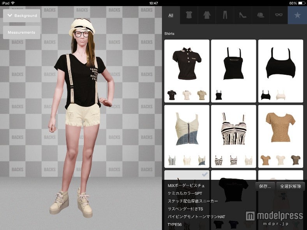Open the Measurements panel button
The width and height of the screenshot is (307, 230).
[x=22, y=32]
